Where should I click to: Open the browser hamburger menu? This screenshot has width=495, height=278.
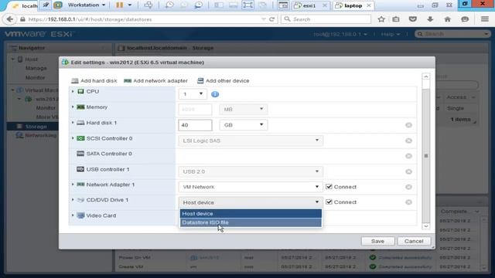click(485, 19)
